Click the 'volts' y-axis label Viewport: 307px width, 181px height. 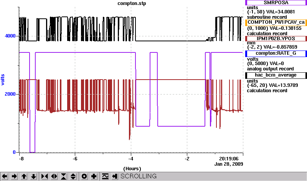tap(3, 80)
